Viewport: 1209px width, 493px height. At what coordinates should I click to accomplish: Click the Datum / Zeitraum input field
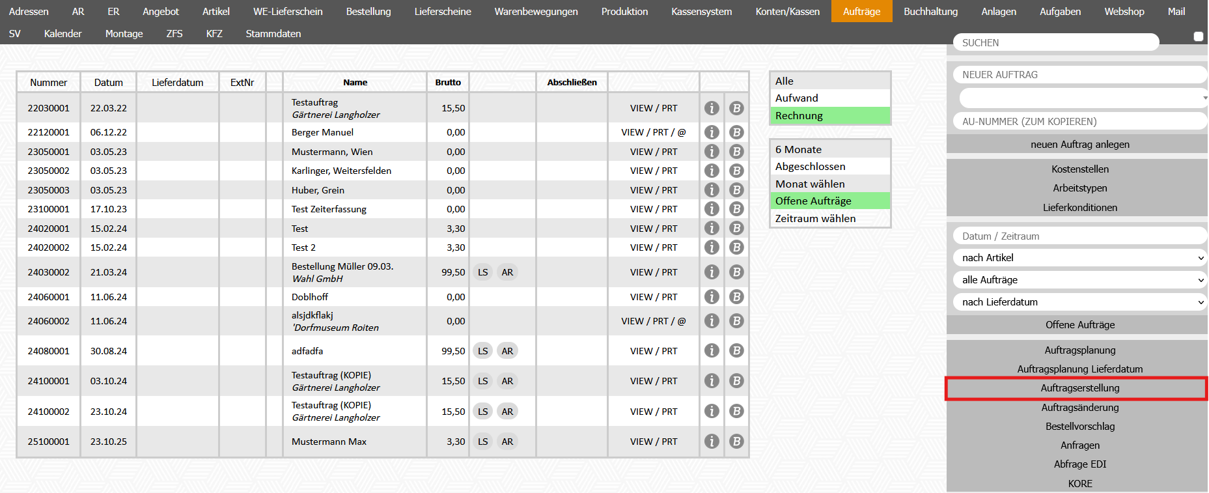click(1080, 236)
